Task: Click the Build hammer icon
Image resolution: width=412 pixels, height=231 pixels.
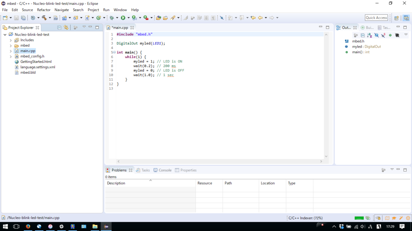Action: [x=44, y=18]
